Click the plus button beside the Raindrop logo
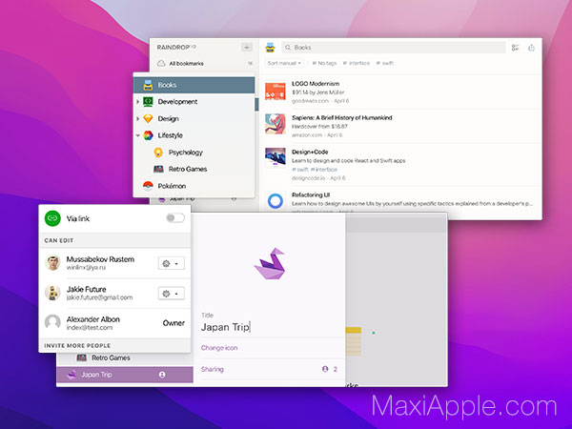The height and width of the screenshot is (429, 572). 247,47
